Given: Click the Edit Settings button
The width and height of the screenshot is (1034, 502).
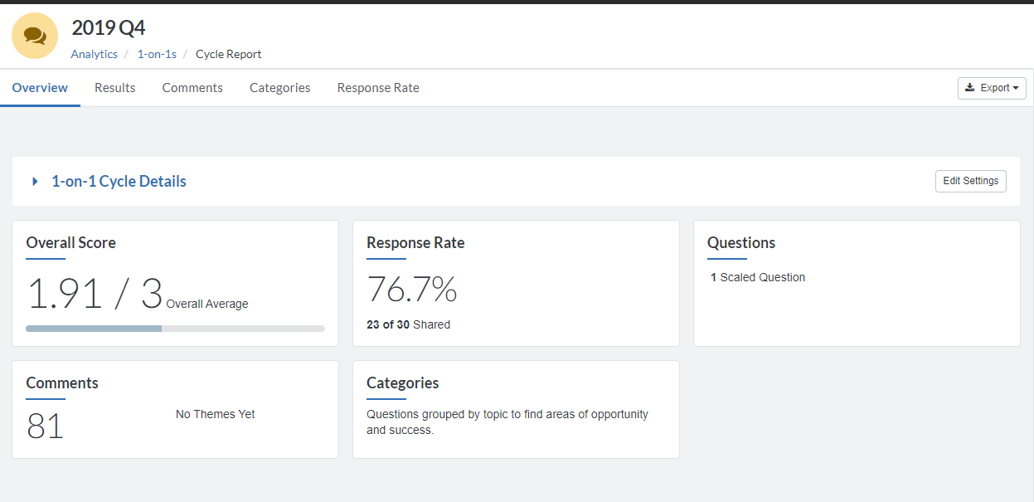Looking at the screenshot, I should (971, 181).
